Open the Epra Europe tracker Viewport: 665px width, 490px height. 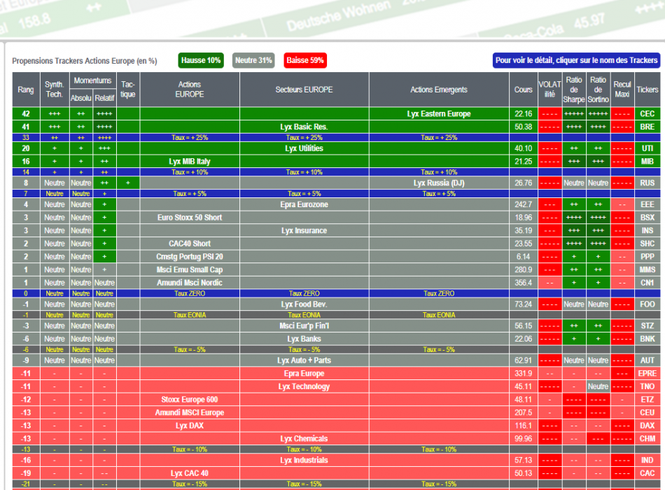pos(304,374)
